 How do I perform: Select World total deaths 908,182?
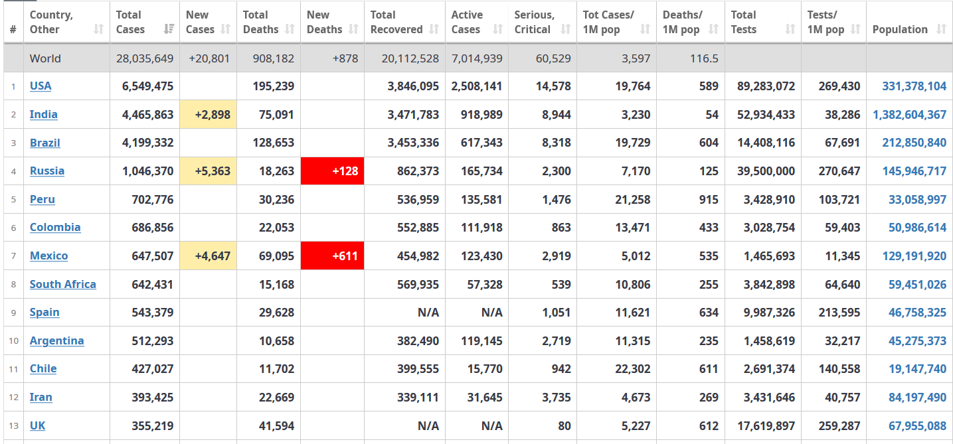coord(274,58)
